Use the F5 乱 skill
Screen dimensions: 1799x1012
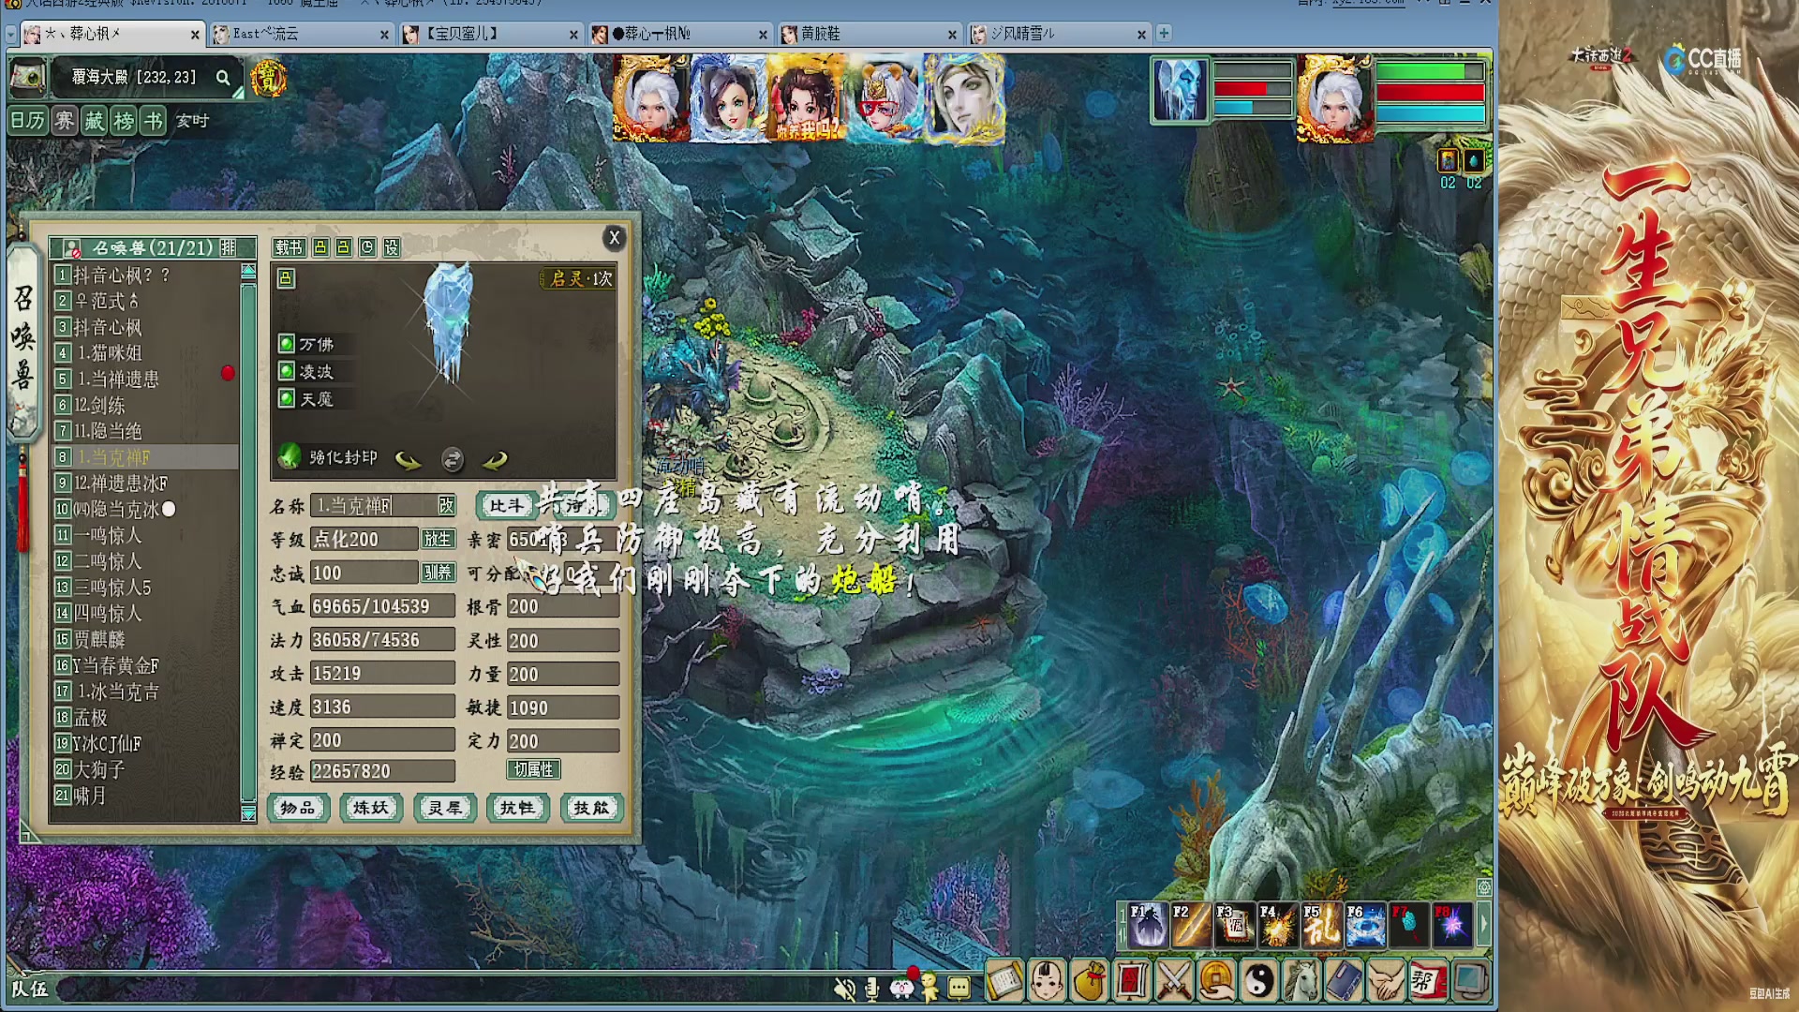pyautogui.click(x=1322, y=925)
